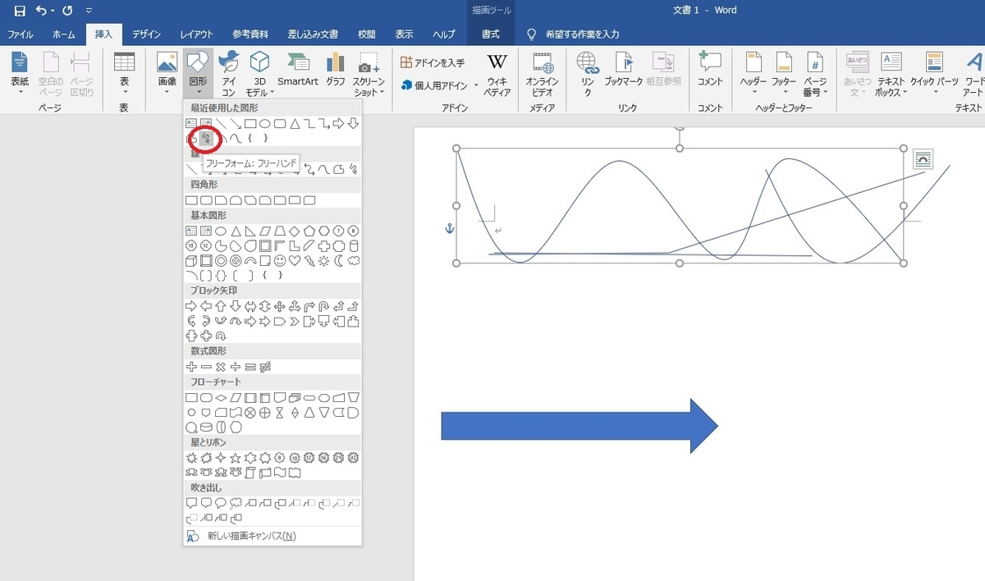985x581 pixels.
Task: Switch to the ホーム tab
Action: (63, 34)
